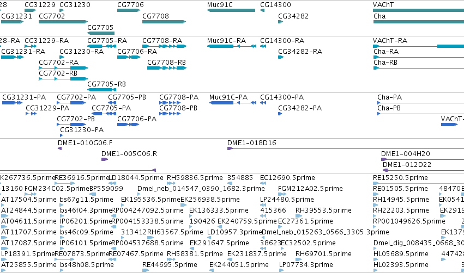
Task: Select protein label CG7702-PA
Action: (x=76, y=97)
